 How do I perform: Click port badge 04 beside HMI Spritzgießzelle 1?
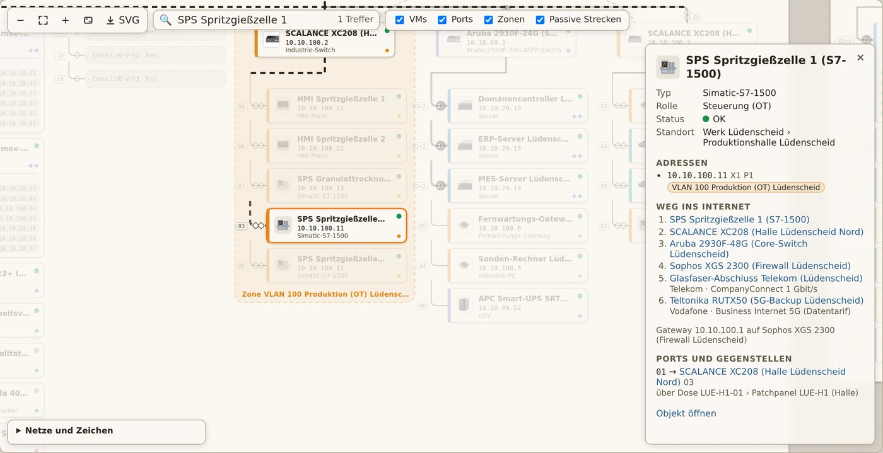coord(241,106)
